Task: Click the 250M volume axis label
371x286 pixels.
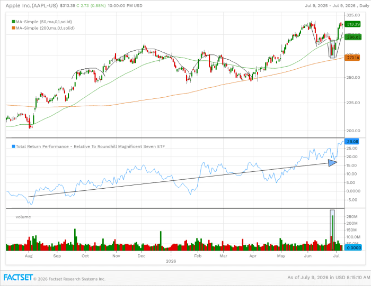Action: pos(352,217)
